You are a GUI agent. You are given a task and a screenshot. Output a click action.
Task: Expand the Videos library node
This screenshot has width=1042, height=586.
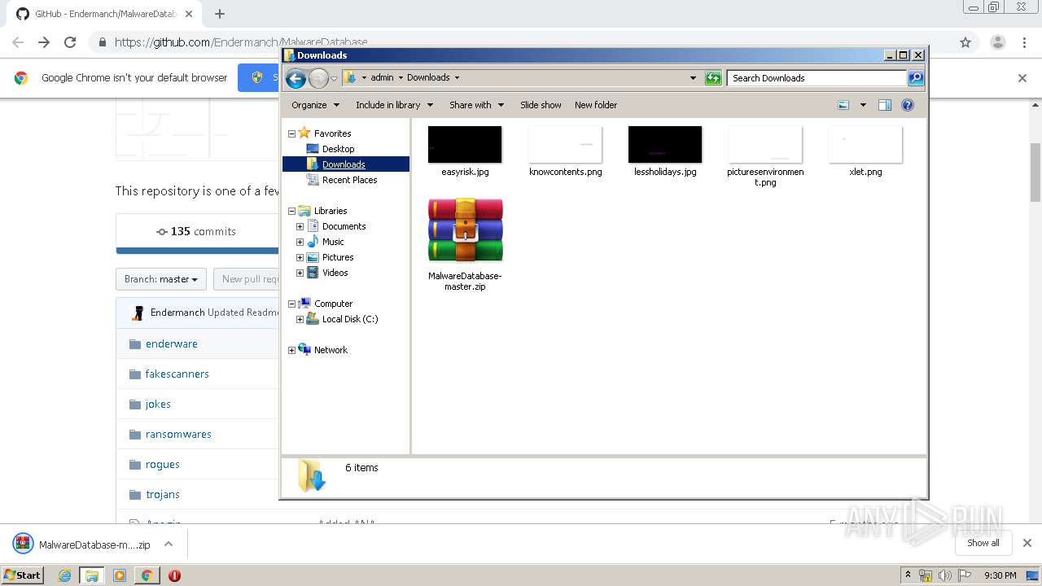click(300, 273)
